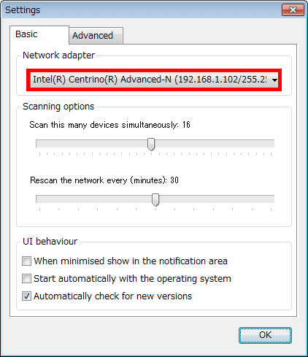Increase simultaneous devices via track past thumb

(214, 144)
